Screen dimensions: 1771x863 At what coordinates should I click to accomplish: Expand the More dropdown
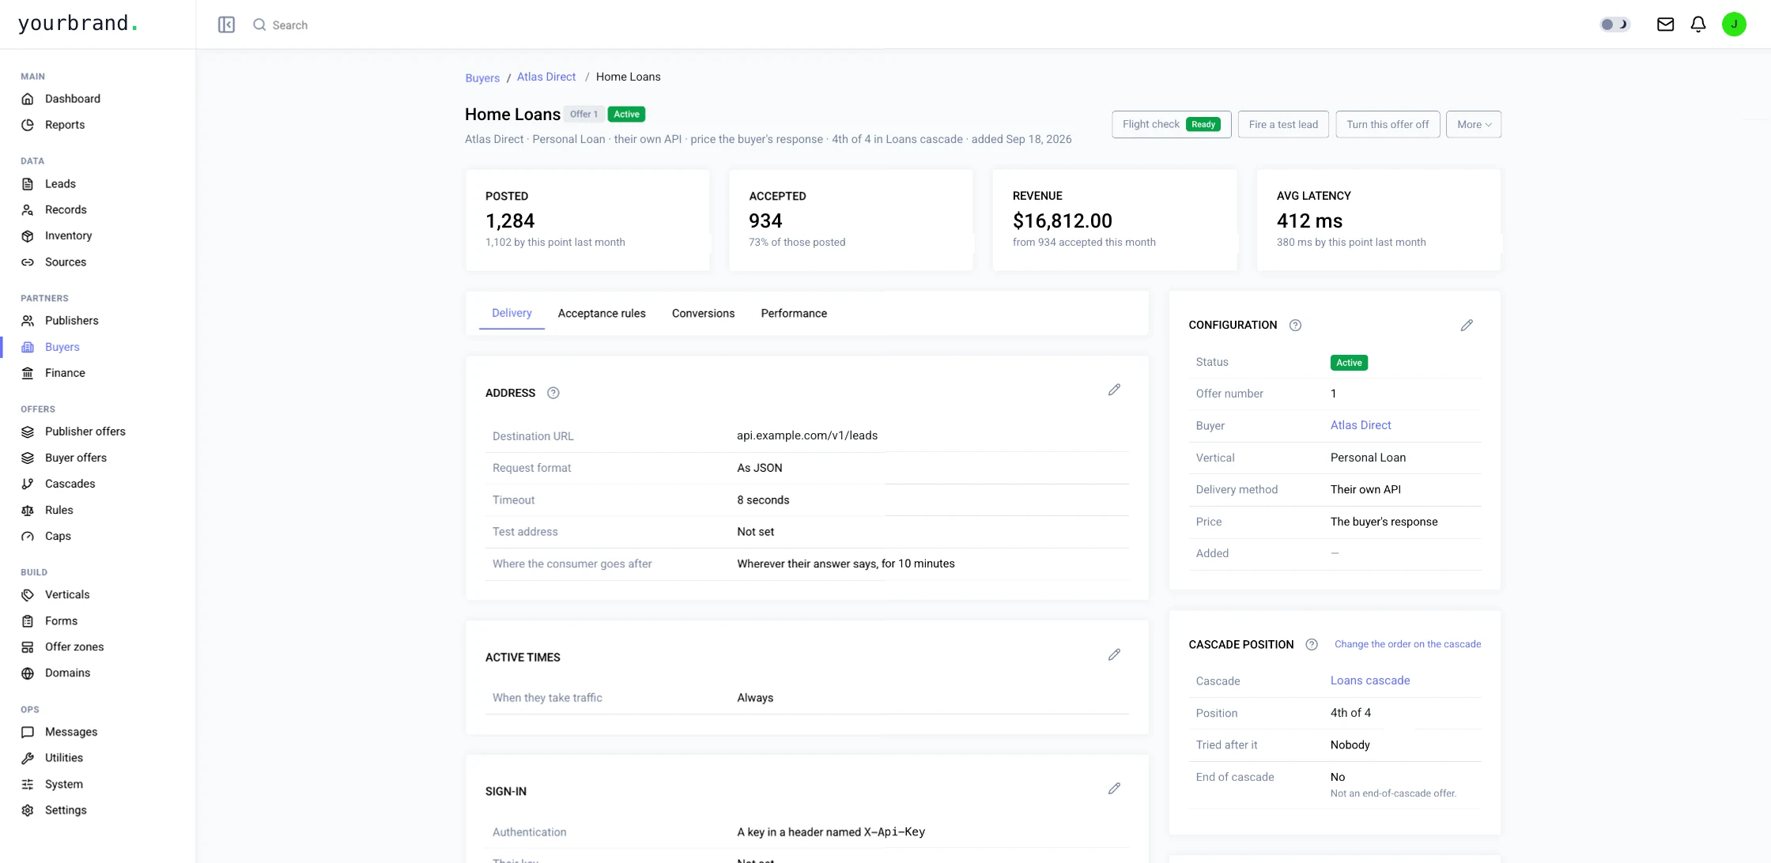pyautogui.click(x=1474, y=124)
